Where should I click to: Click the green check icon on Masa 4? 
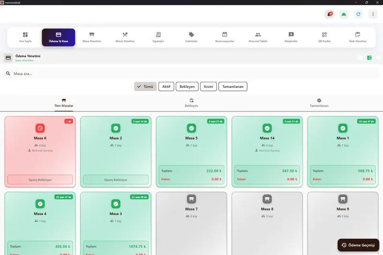pos(40,204)
